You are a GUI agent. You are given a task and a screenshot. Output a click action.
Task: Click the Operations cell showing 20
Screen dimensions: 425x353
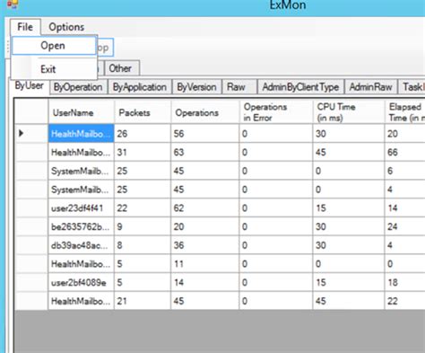[x=205, y=226]
